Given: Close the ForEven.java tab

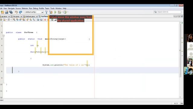Looking at the screenshot, I should (37, 16).
